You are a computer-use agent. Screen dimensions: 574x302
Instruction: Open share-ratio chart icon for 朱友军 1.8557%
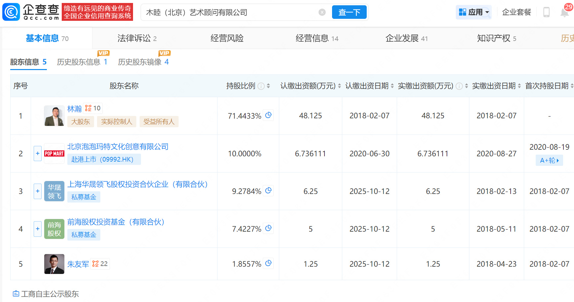pyautogui.click(x=268, y=263)
